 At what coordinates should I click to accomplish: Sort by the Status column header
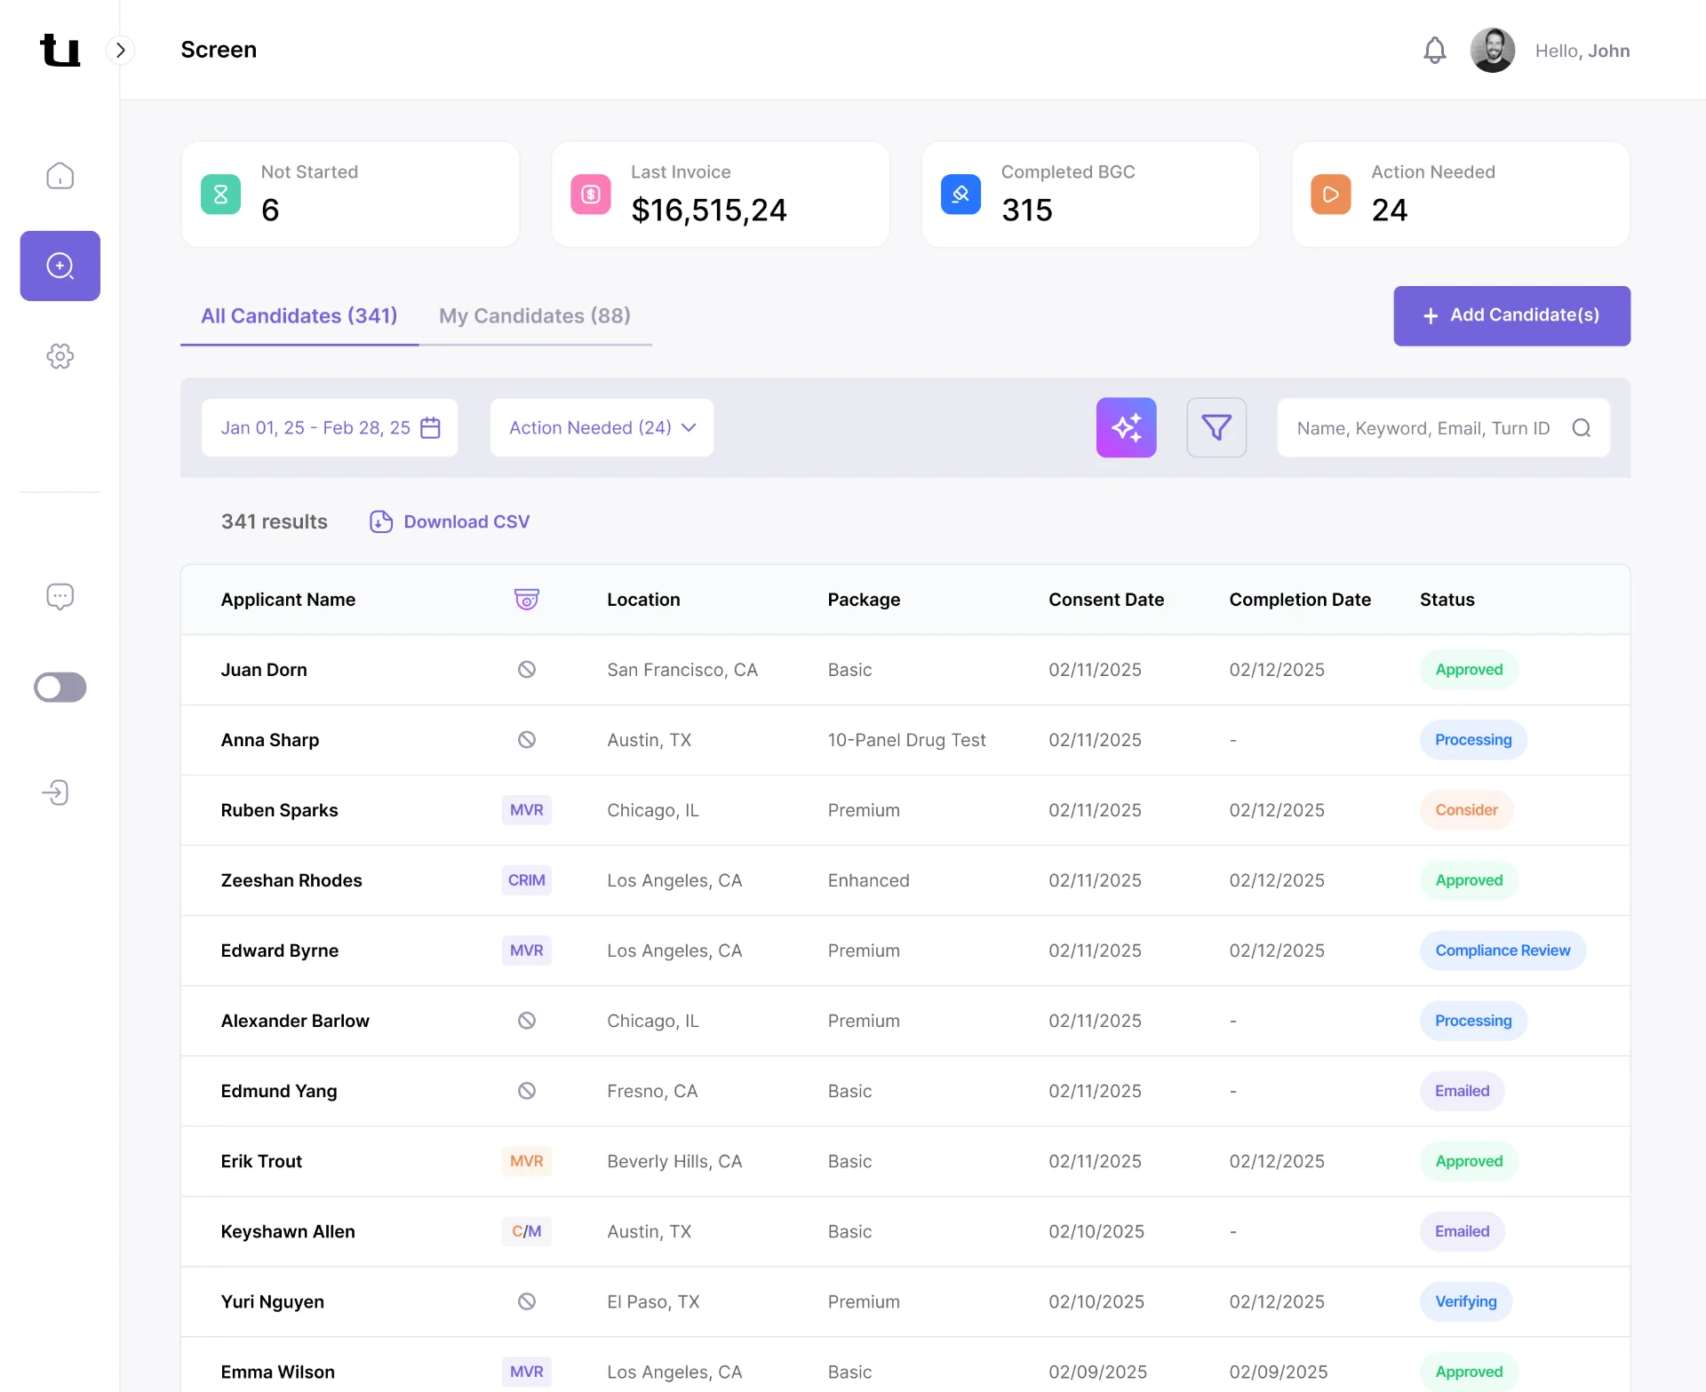coord(1447,600)
